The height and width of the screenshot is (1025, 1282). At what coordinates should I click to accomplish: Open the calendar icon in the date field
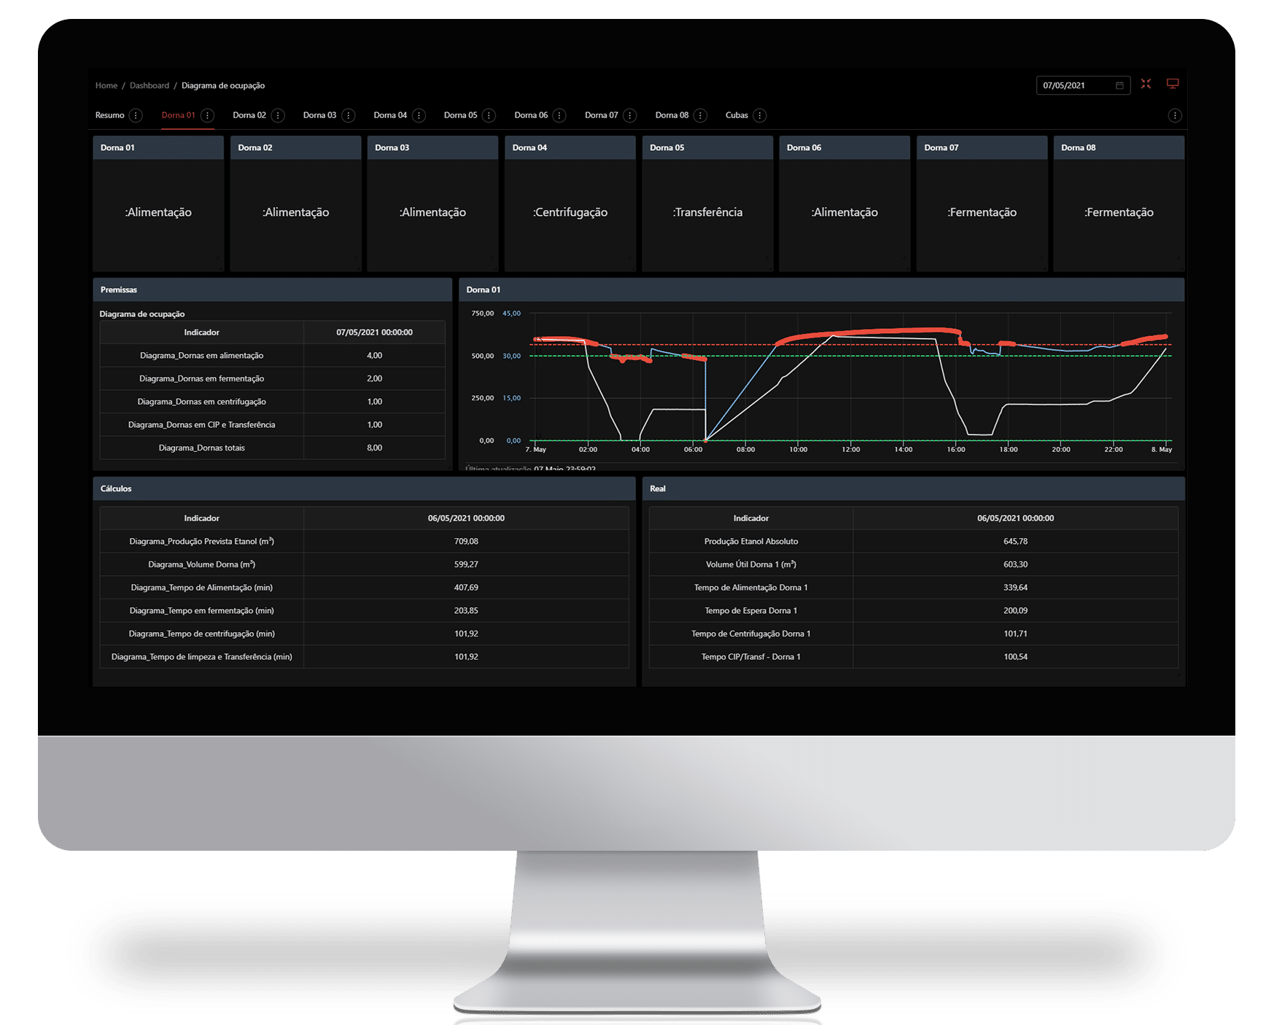click(x=1119, y=85)
